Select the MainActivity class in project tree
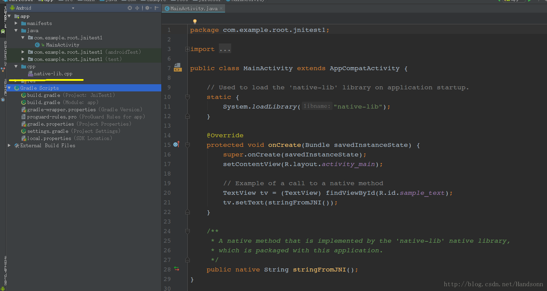 point(62,45)
